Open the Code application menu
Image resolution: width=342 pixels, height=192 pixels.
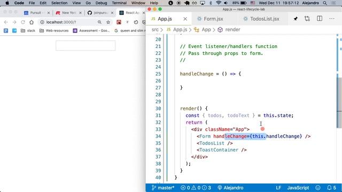(19, 3)
